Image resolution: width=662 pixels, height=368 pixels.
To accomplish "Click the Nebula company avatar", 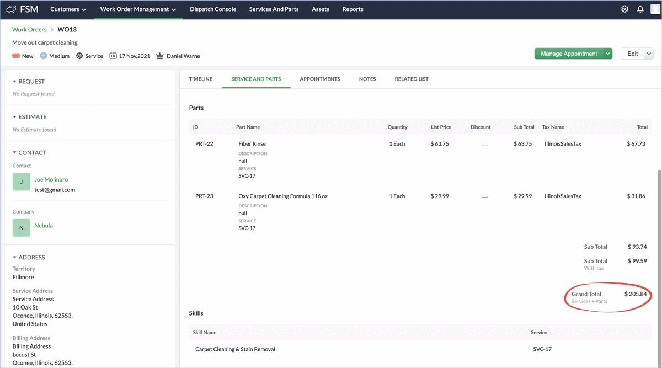I will coord(22,227).
